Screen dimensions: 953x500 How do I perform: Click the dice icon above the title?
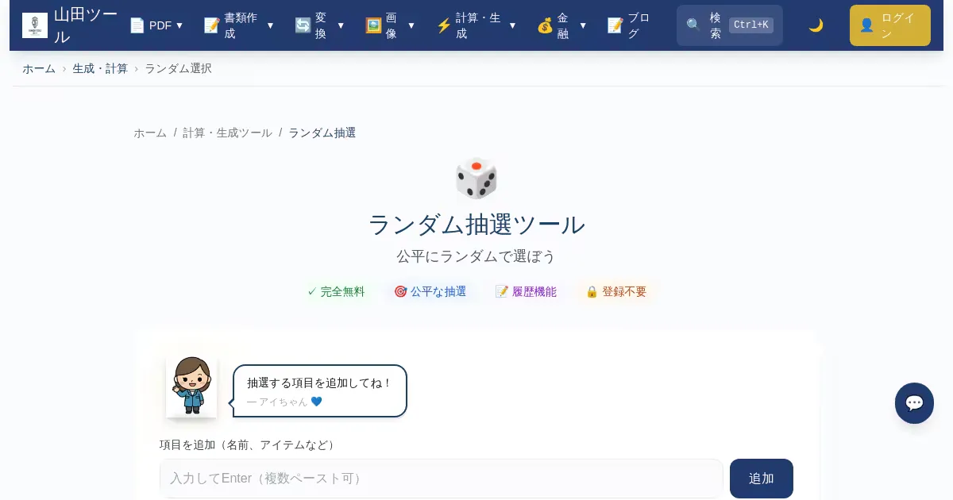[476, 178]
